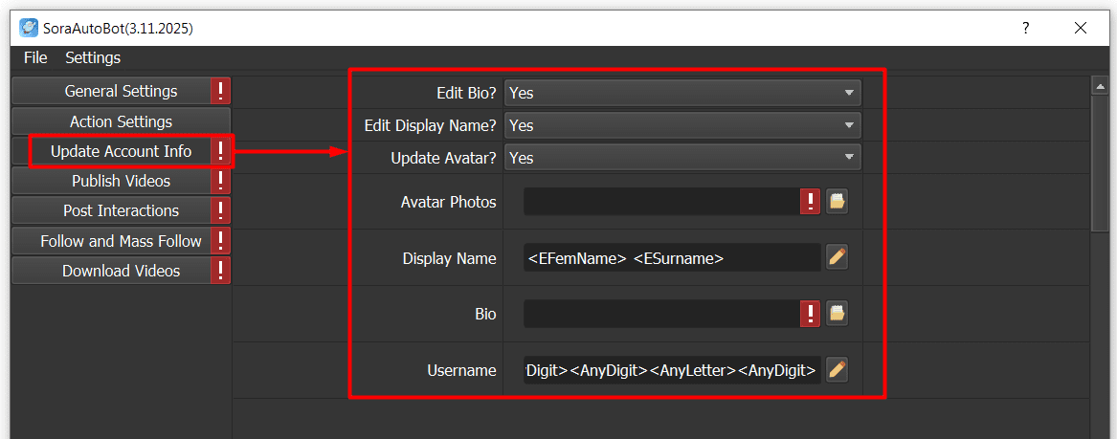Click the Avatar Photos red warning icon
Image resolution: width=1117 pixels, height=439 pixels.
[x=811, y=202]
